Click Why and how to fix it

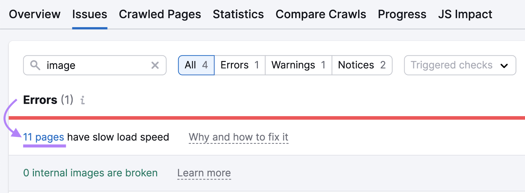coord(239,137)
